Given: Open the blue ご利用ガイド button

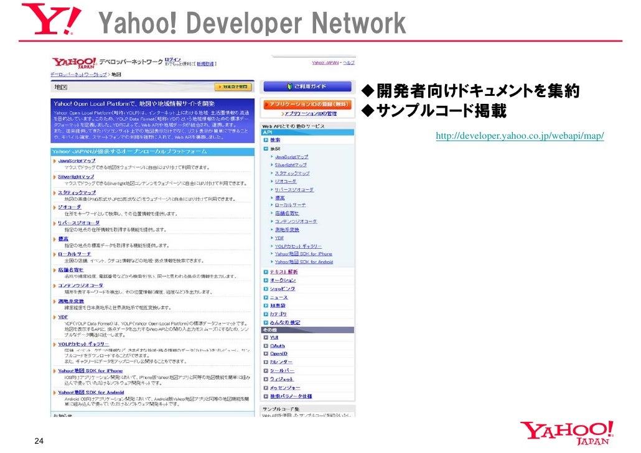Looking at the screenshot, I should click(x=307, y=86).
